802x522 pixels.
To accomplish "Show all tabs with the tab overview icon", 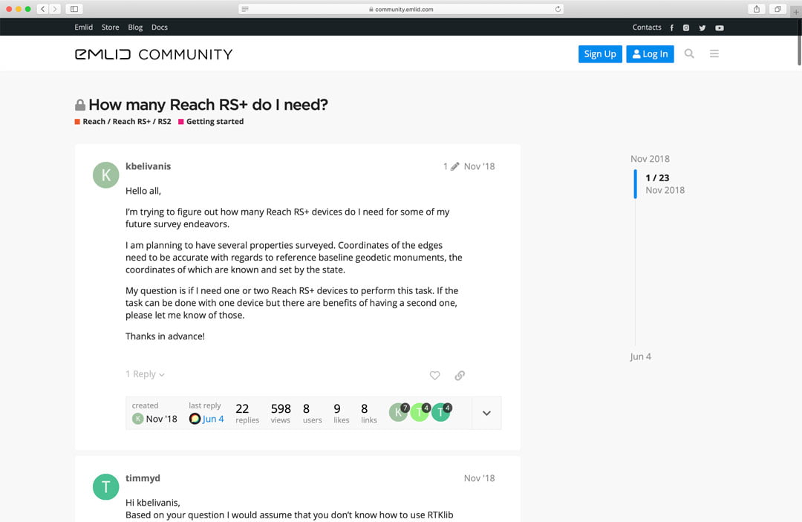I will tap(777, 9).
